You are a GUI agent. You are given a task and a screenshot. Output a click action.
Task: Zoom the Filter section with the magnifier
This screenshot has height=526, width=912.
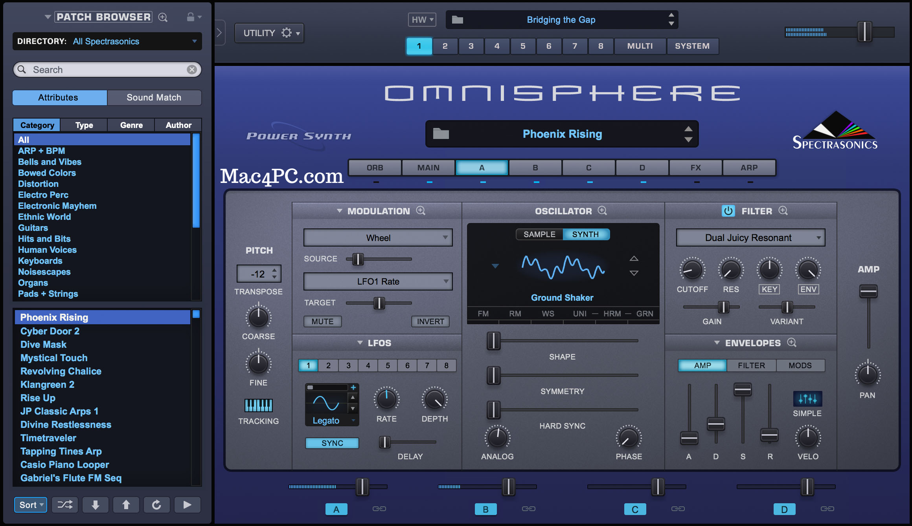coord(783,211)
